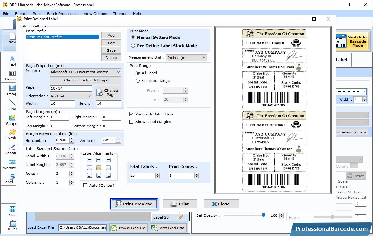Click middle-left label alignment icon

(89, 168)
